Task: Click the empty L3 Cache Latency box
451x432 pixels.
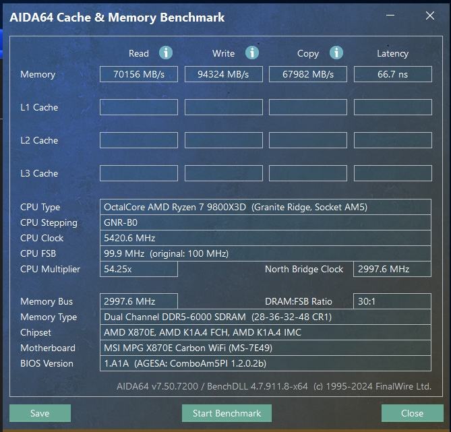Action: (x=392, y=173)
